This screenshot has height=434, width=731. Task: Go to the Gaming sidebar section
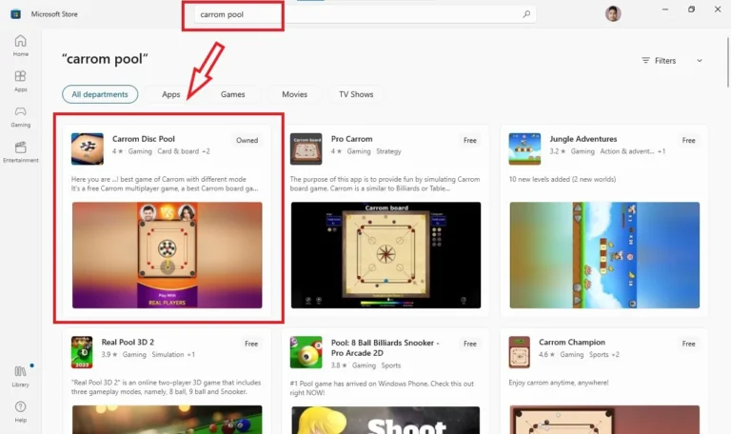click(x=20, y=115)
